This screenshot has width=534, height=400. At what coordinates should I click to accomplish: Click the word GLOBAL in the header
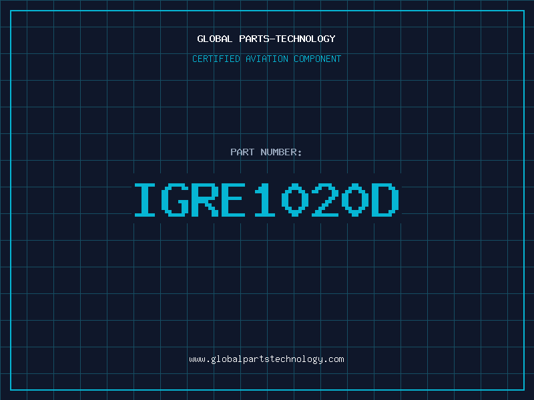click(x=215, y=39)
